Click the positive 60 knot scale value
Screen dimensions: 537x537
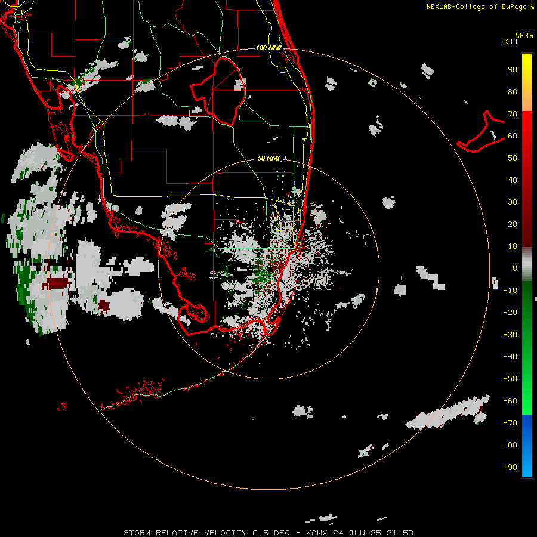513,135
